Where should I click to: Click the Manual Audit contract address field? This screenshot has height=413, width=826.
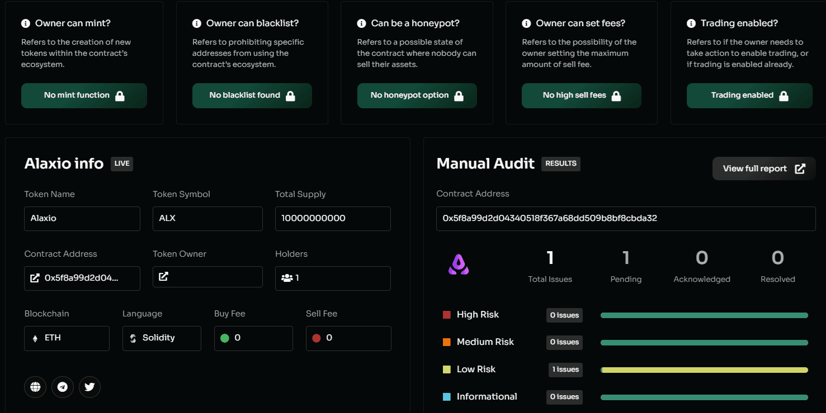click(626, 218)
